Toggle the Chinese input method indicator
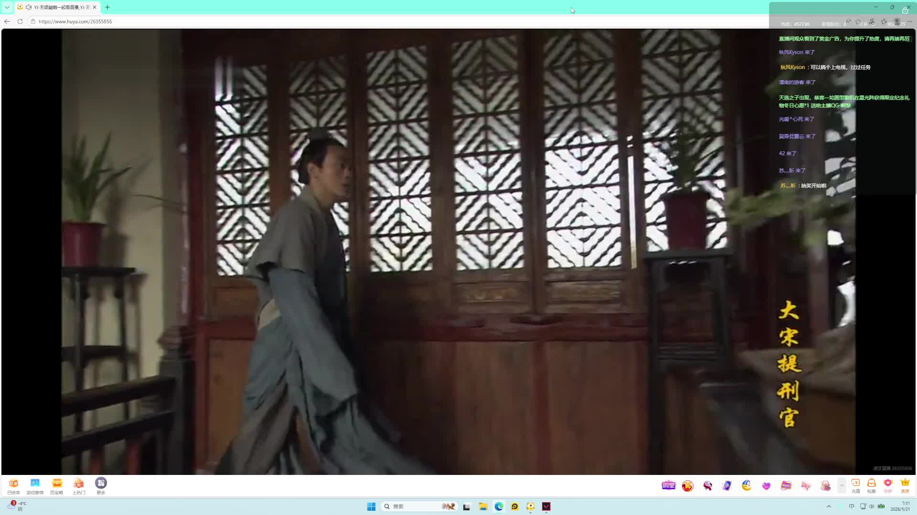This screenshot has height=515, width=917. pos(852,506)
